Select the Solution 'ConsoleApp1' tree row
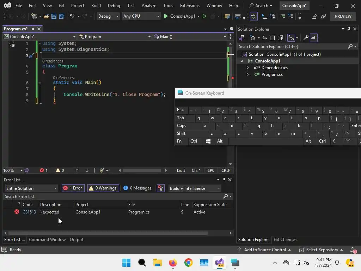Image resolution: width=361 pixels, height=271 pixels. pos(284,54)
